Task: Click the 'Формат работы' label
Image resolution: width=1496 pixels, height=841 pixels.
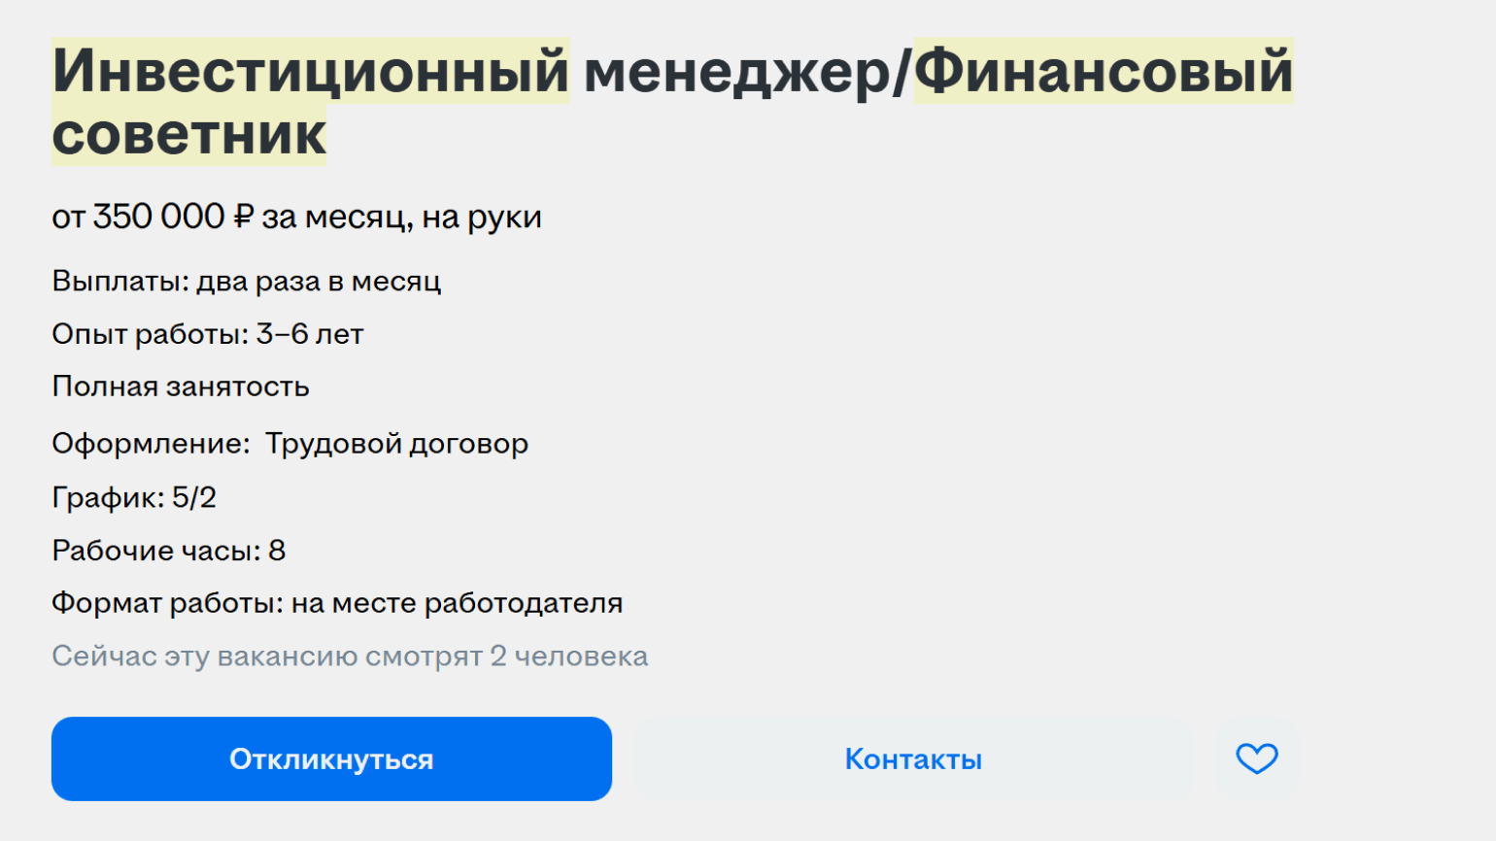Action: (x=167, y=603)
